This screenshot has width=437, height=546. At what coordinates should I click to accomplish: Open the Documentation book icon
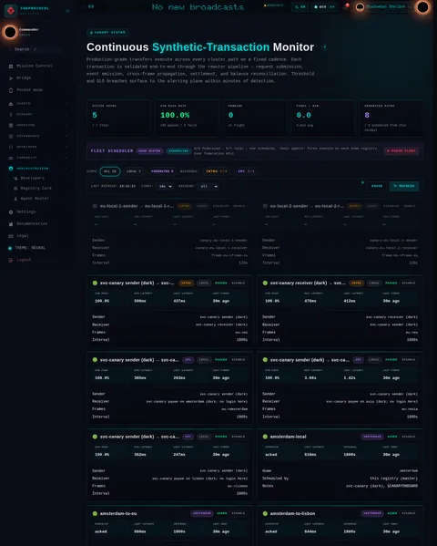click(11, 224)
